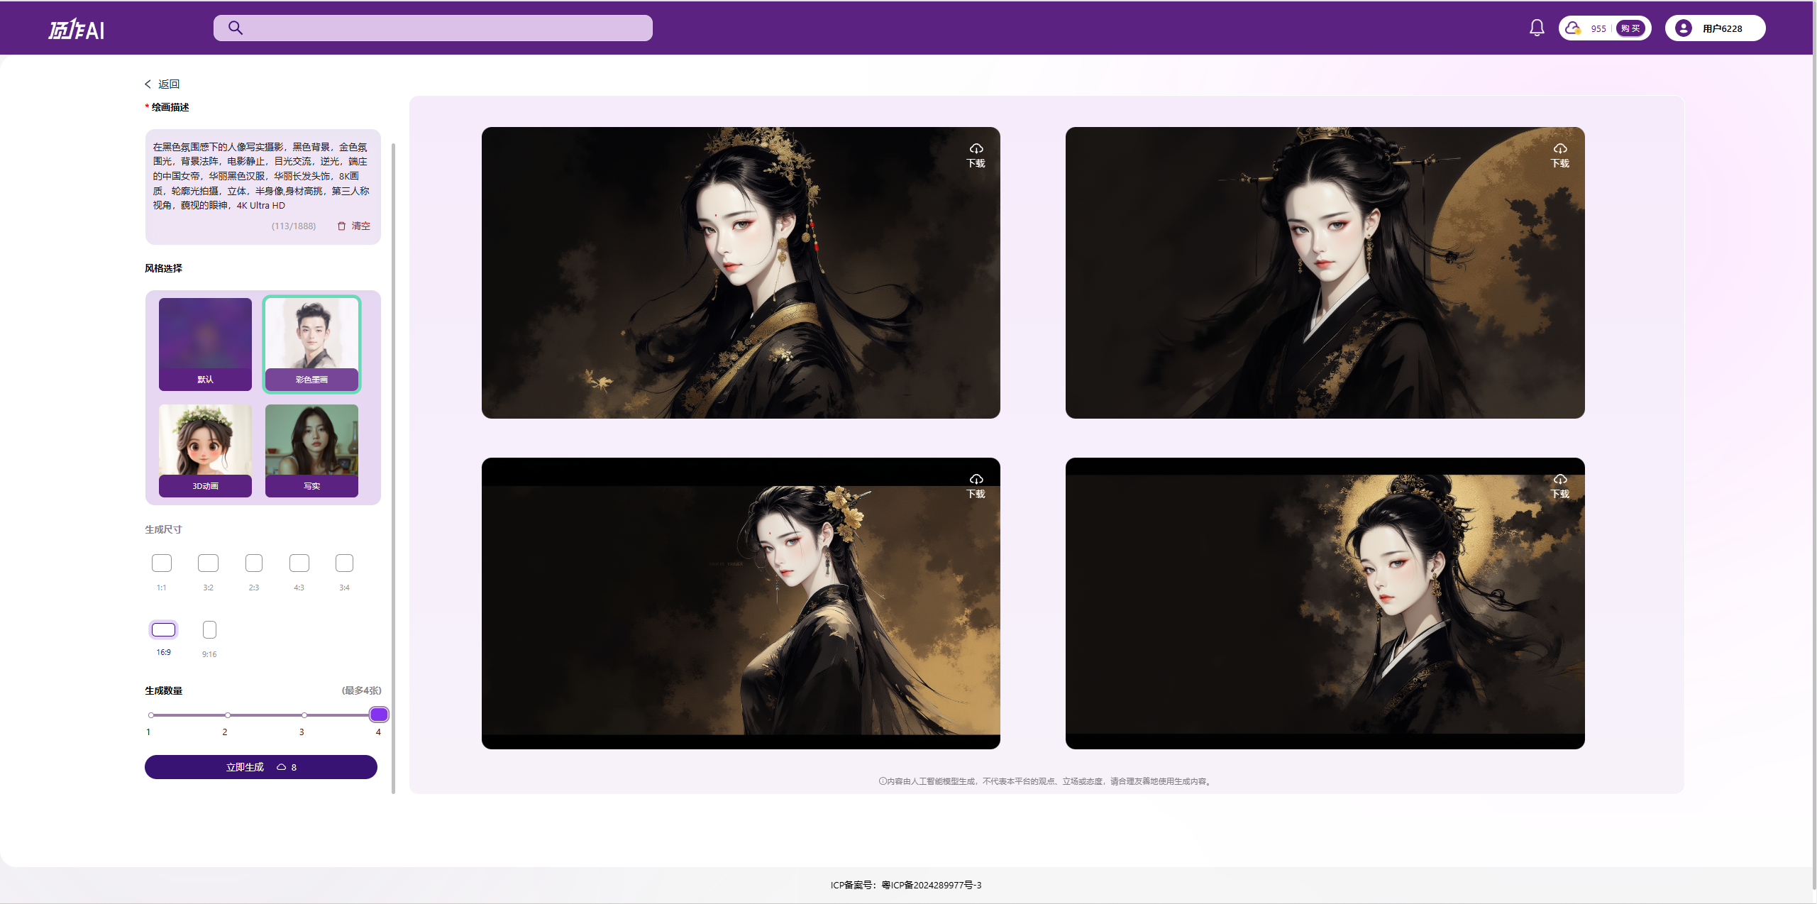Viewport: 1817px width, 904px height.
Task: Click the 购买 purchase button
Action: coord(1630,28)
